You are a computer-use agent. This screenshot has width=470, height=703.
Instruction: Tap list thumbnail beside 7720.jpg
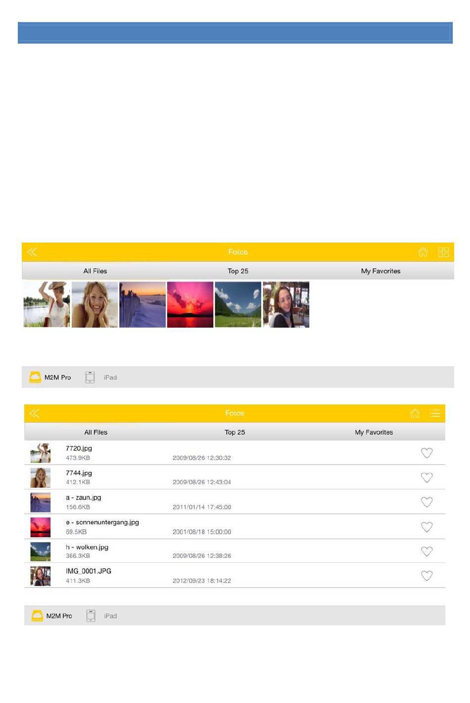[x=41, y=453]
